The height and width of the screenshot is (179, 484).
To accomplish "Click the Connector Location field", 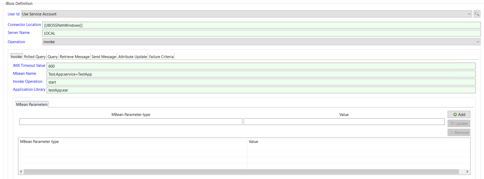I will tap(261, 25).
